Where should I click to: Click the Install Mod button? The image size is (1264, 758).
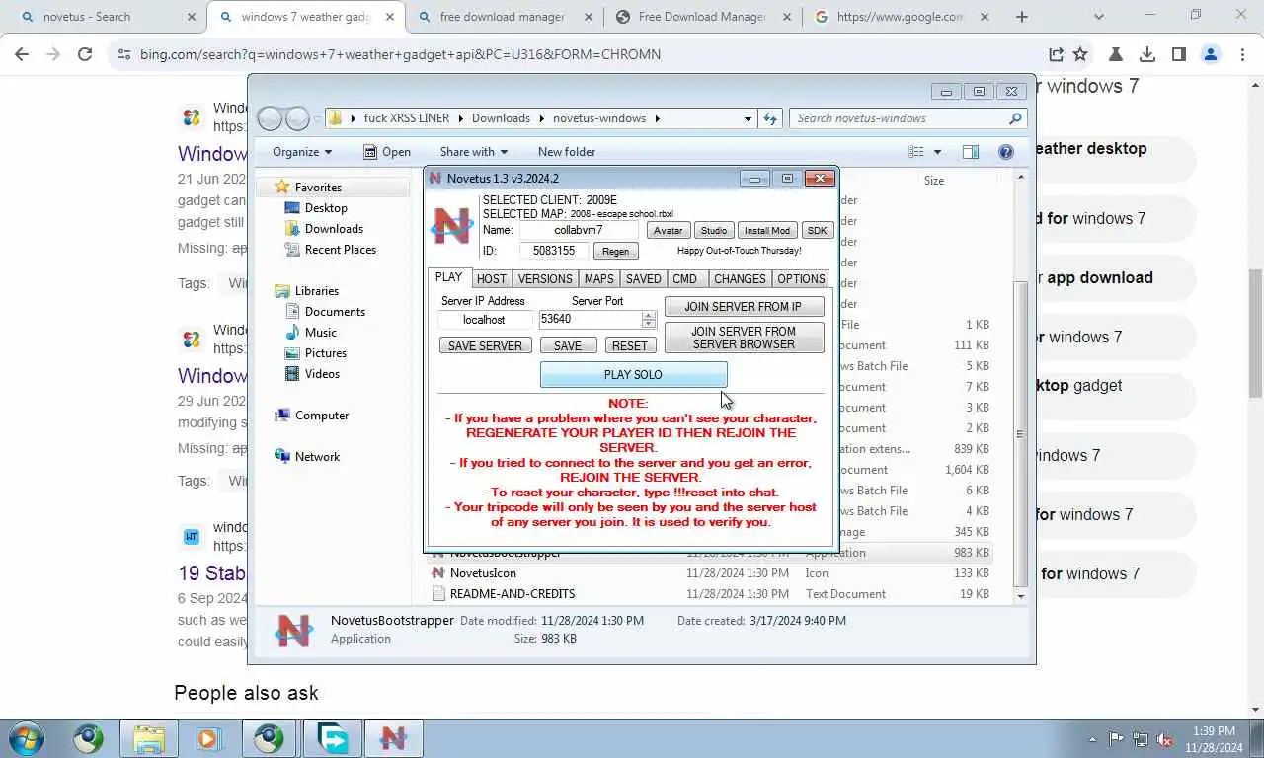[767, 231]
